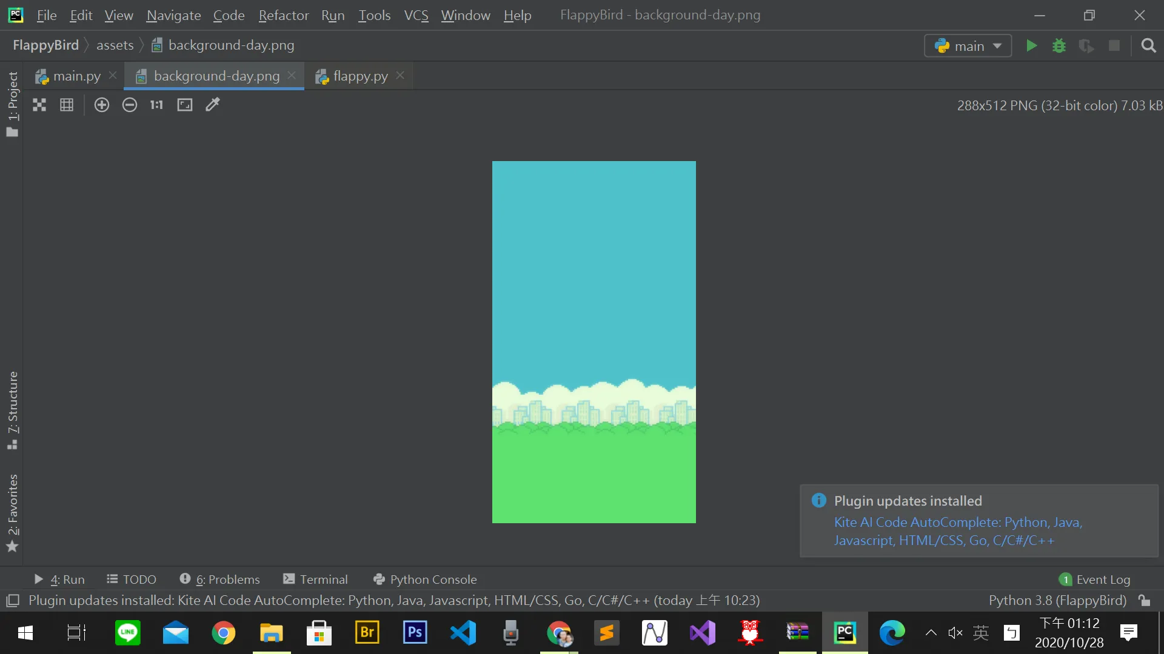Viewport: 1164px width, 654px height.
Task: Set image to actual size 1:1
Action: [x=156, y=105]
